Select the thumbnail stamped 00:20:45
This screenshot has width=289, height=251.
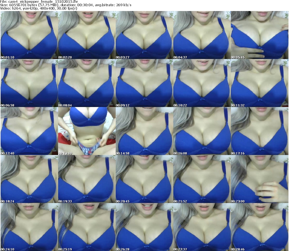[x=144, y=179]
